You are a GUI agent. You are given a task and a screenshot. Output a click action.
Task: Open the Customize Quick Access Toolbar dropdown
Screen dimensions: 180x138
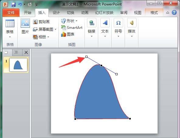point(36,5)
